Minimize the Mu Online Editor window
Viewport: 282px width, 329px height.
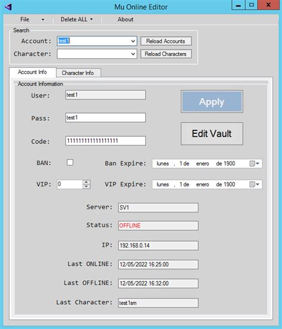(x=239, y=5)
